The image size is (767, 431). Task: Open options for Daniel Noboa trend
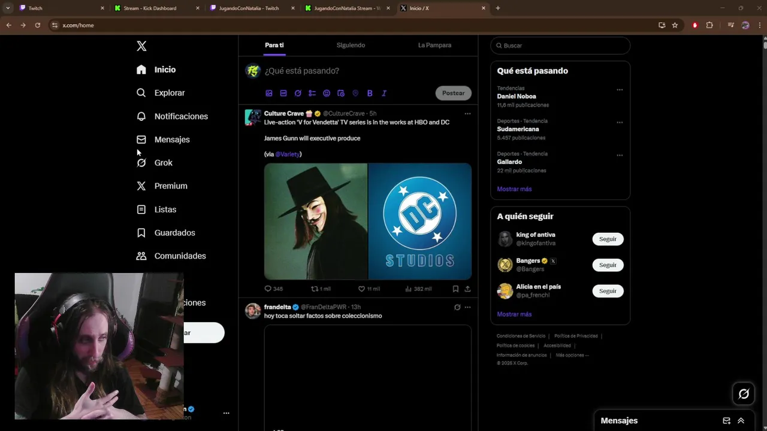pos(620,90)
